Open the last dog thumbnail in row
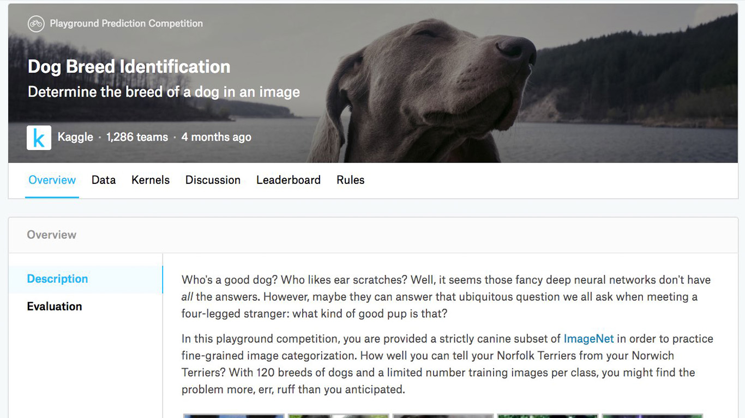Screen dimensions: 745x418 [652, 415]
